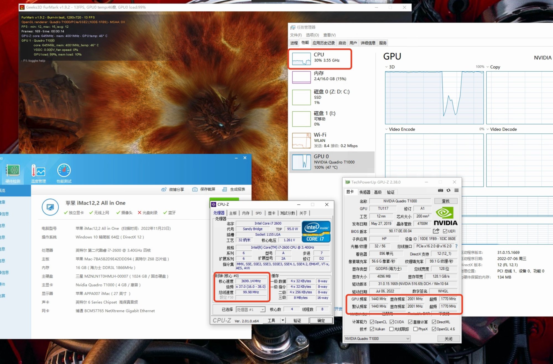Click the iMac computer icon in Ludashi overview

click(x=50, y=207)
